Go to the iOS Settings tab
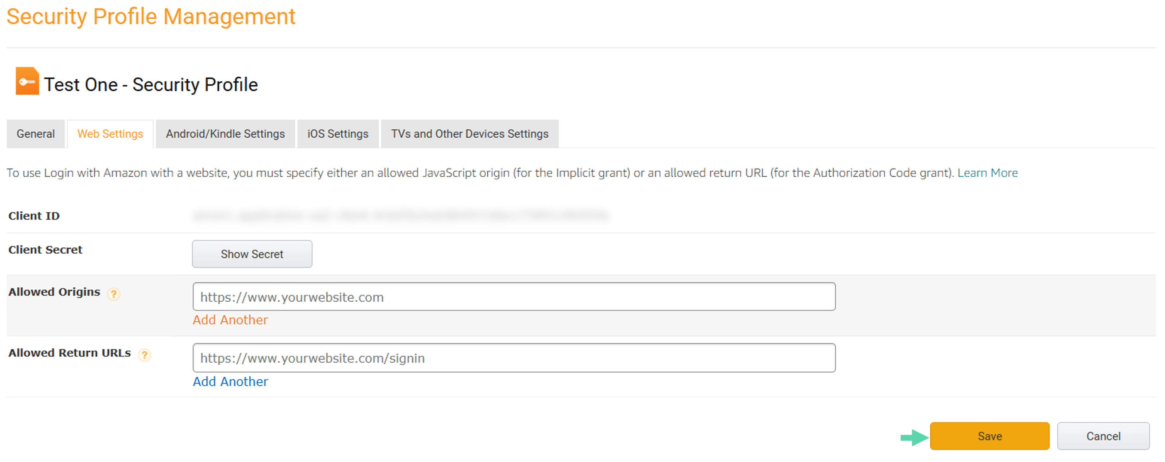1165x462 pixels. pyautogui.click(x=338, y=134)
